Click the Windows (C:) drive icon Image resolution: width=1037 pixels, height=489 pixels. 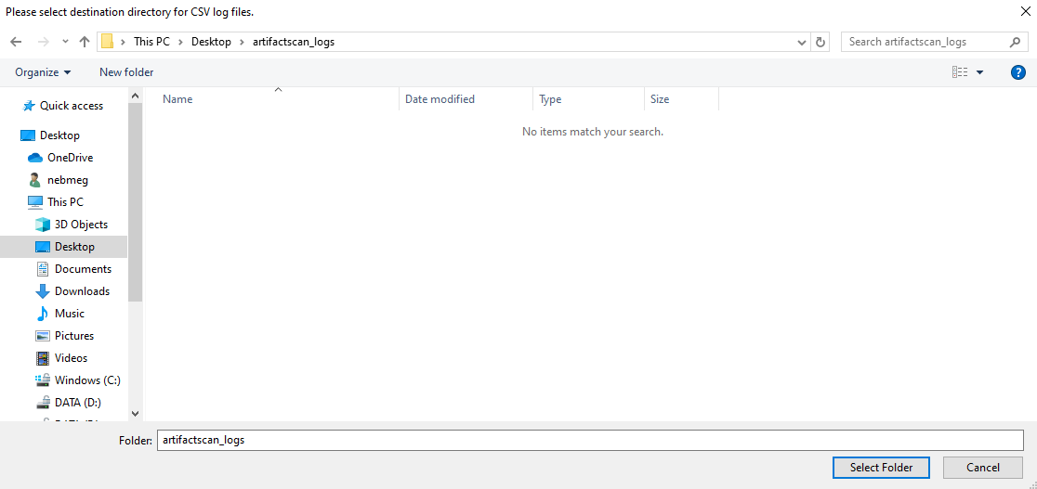click(43, 380)
